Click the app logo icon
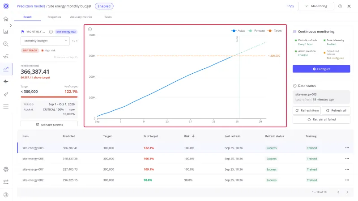This screenshot has width=358, height=201. 6,6
